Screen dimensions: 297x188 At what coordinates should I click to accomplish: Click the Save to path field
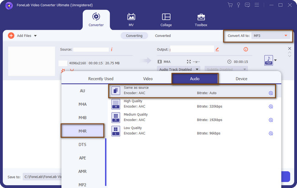point(42,177)
